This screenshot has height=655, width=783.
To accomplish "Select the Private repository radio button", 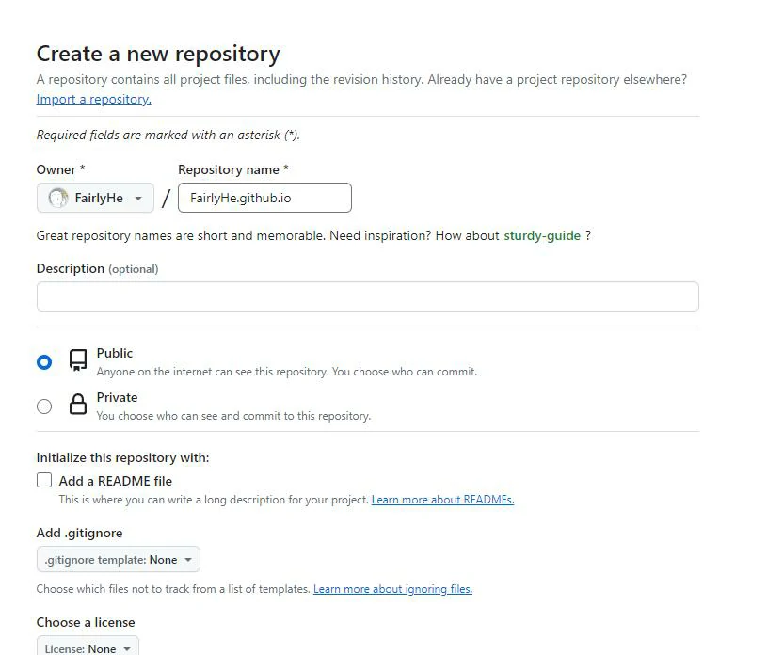I will (x=44, y=406).
